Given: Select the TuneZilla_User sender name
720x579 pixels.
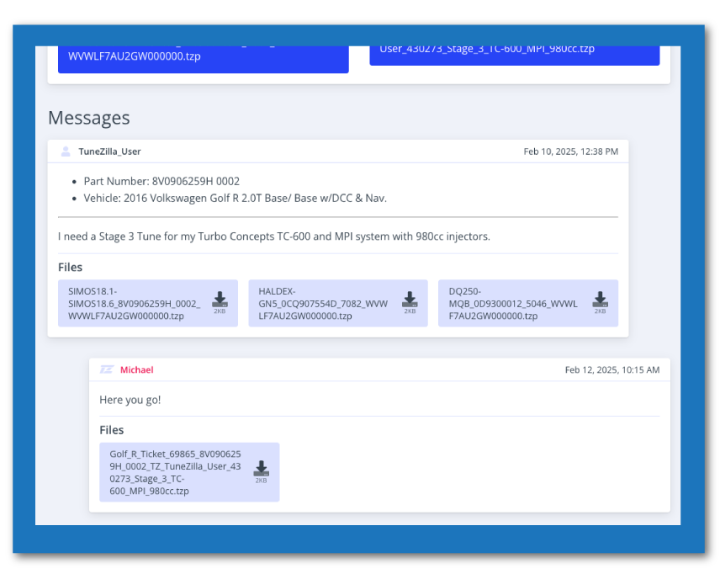Looking at the screenshot, I should (109, 151).
